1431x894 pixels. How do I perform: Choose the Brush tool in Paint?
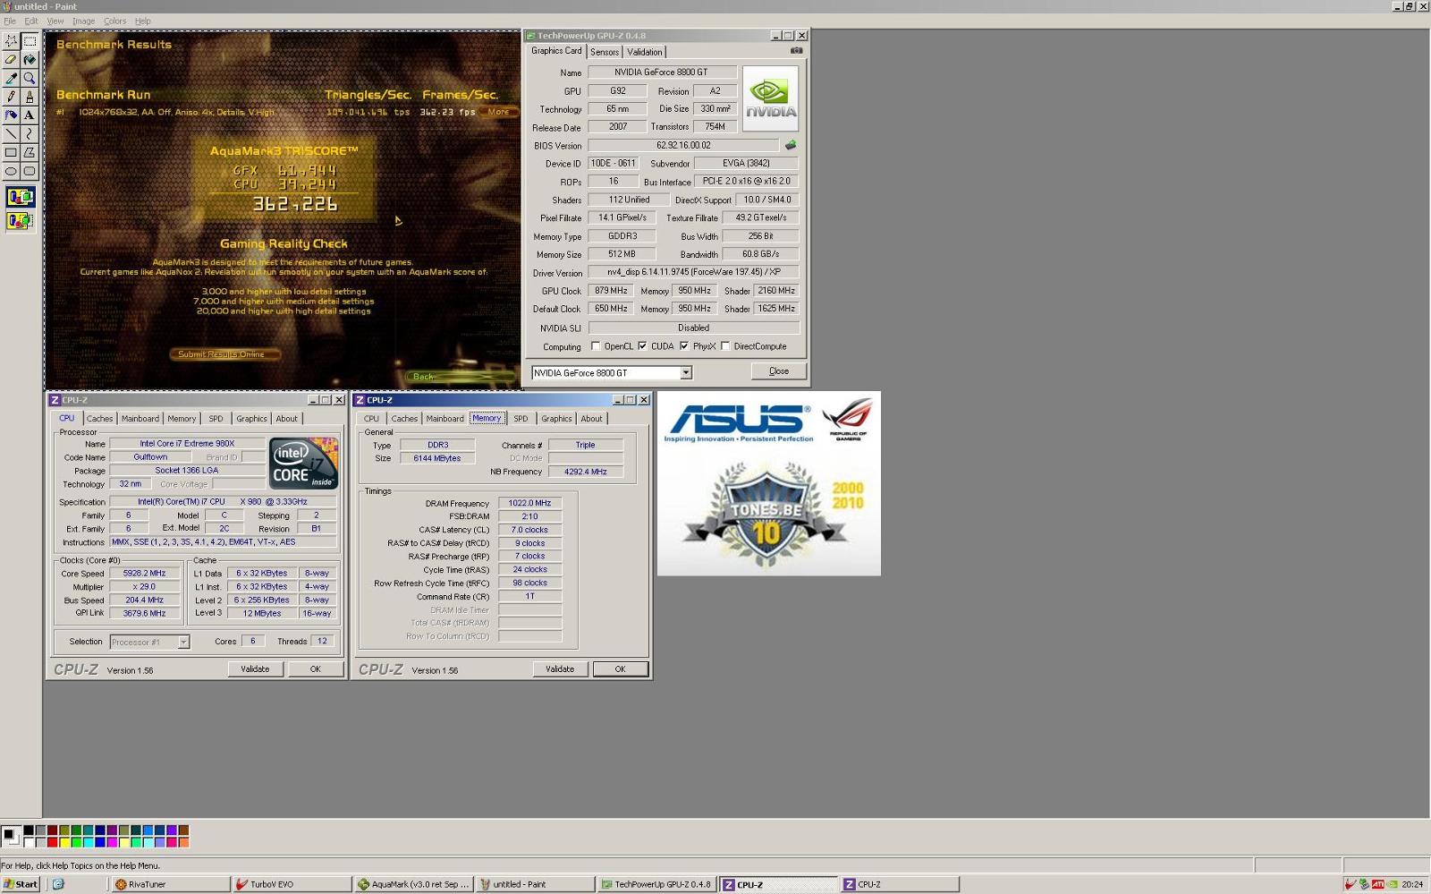pyautogui.click(x=30, y=97)
